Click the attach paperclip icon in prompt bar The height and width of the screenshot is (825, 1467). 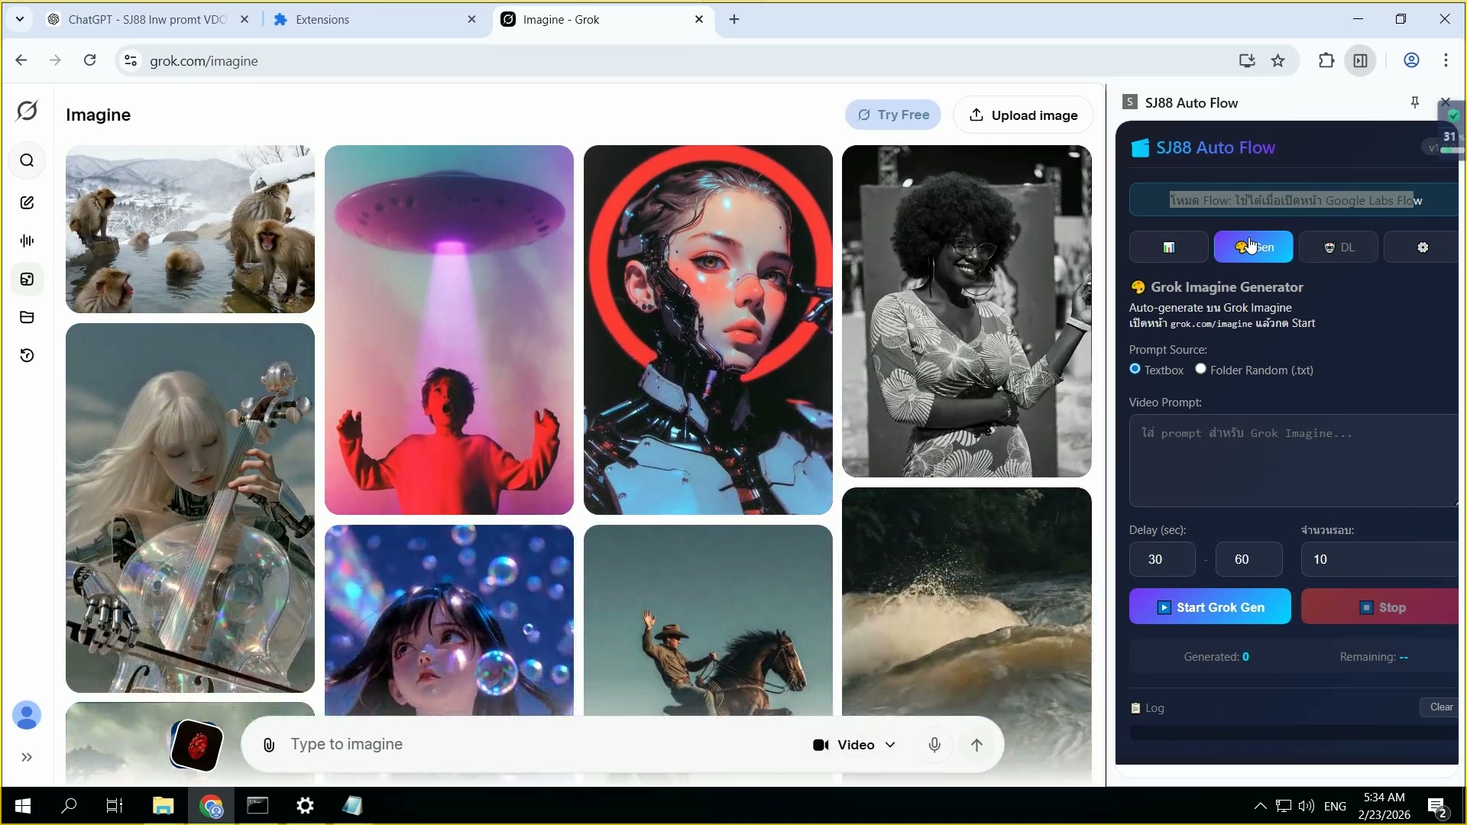point(269,745)
